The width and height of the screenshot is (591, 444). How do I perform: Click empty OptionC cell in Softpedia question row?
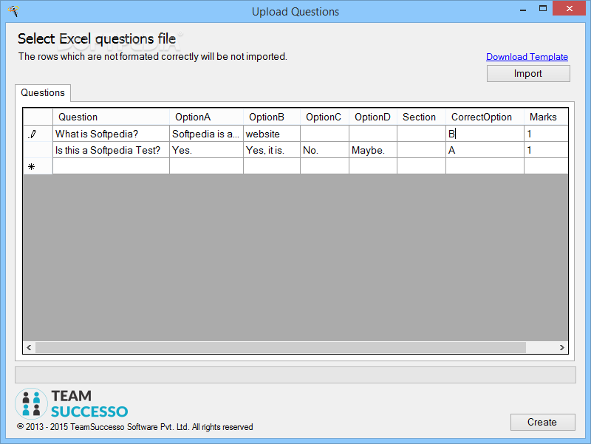click(x=324, y=134)
